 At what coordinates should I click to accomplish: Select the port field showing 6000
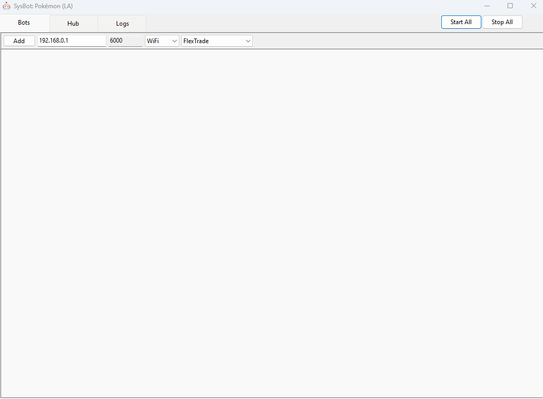125,41
